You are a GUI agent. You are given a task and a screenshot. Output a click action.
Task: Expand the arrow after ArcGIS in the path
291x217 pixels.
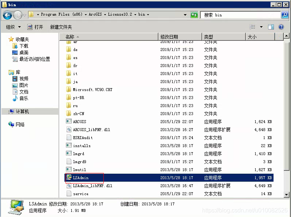[x=105, y=15]
